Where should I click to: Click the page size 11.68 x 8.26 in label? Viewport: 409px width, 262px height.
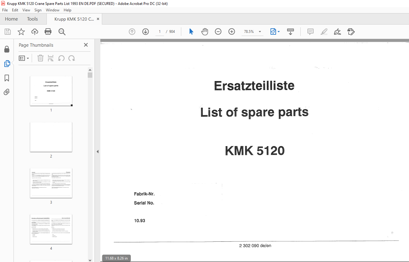pyautogui.click(x=116, y=258)
